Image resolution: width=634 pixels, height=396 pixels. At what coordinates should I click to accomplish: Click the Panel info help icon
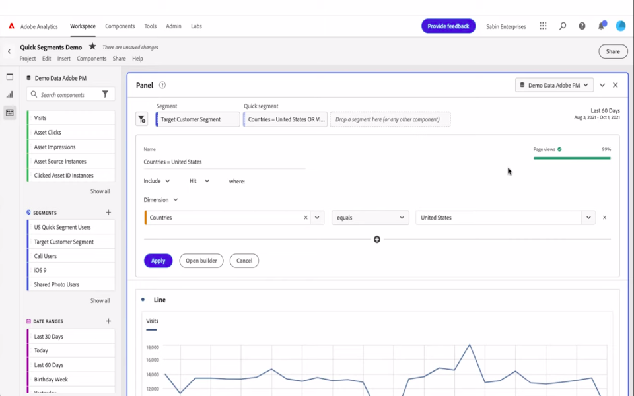162,85
